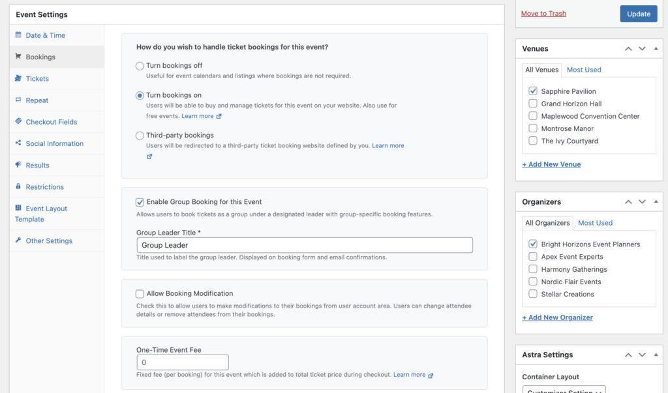Move the Organizers panel down with chevron
668x393 pixels.
[x=642, y=202]
